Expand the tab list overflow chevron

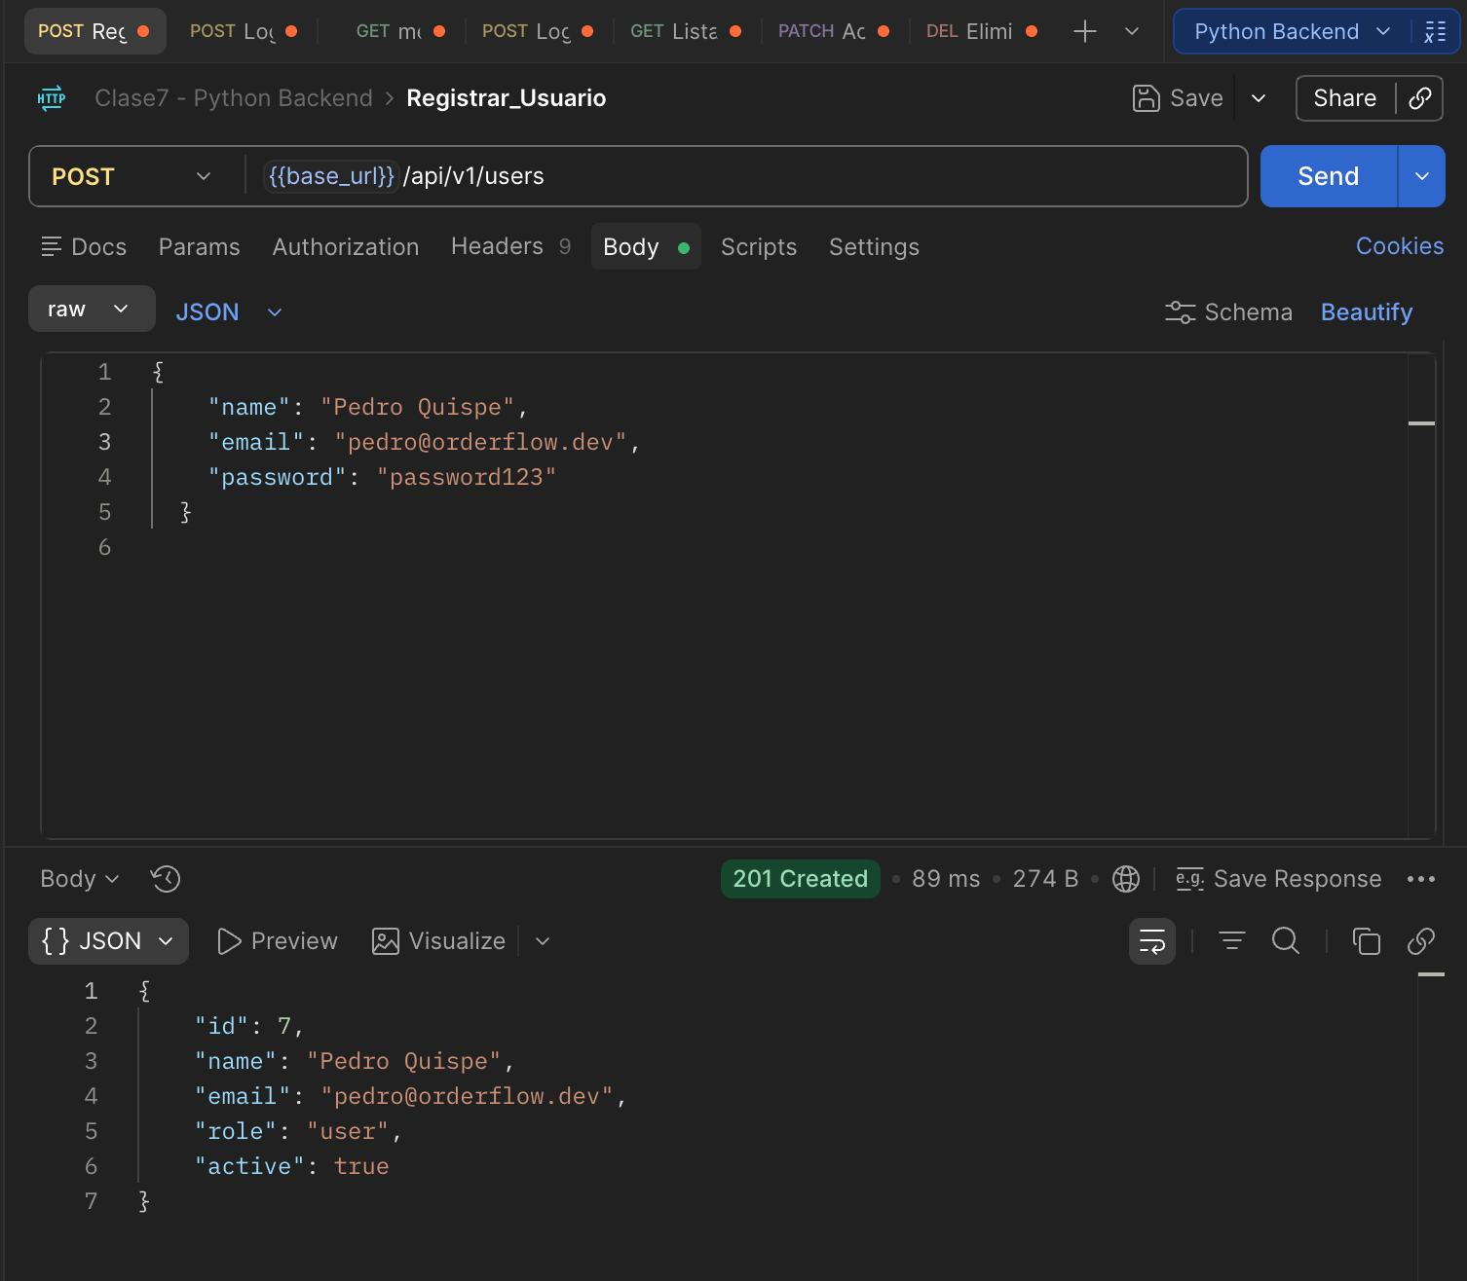point(1132,31)
